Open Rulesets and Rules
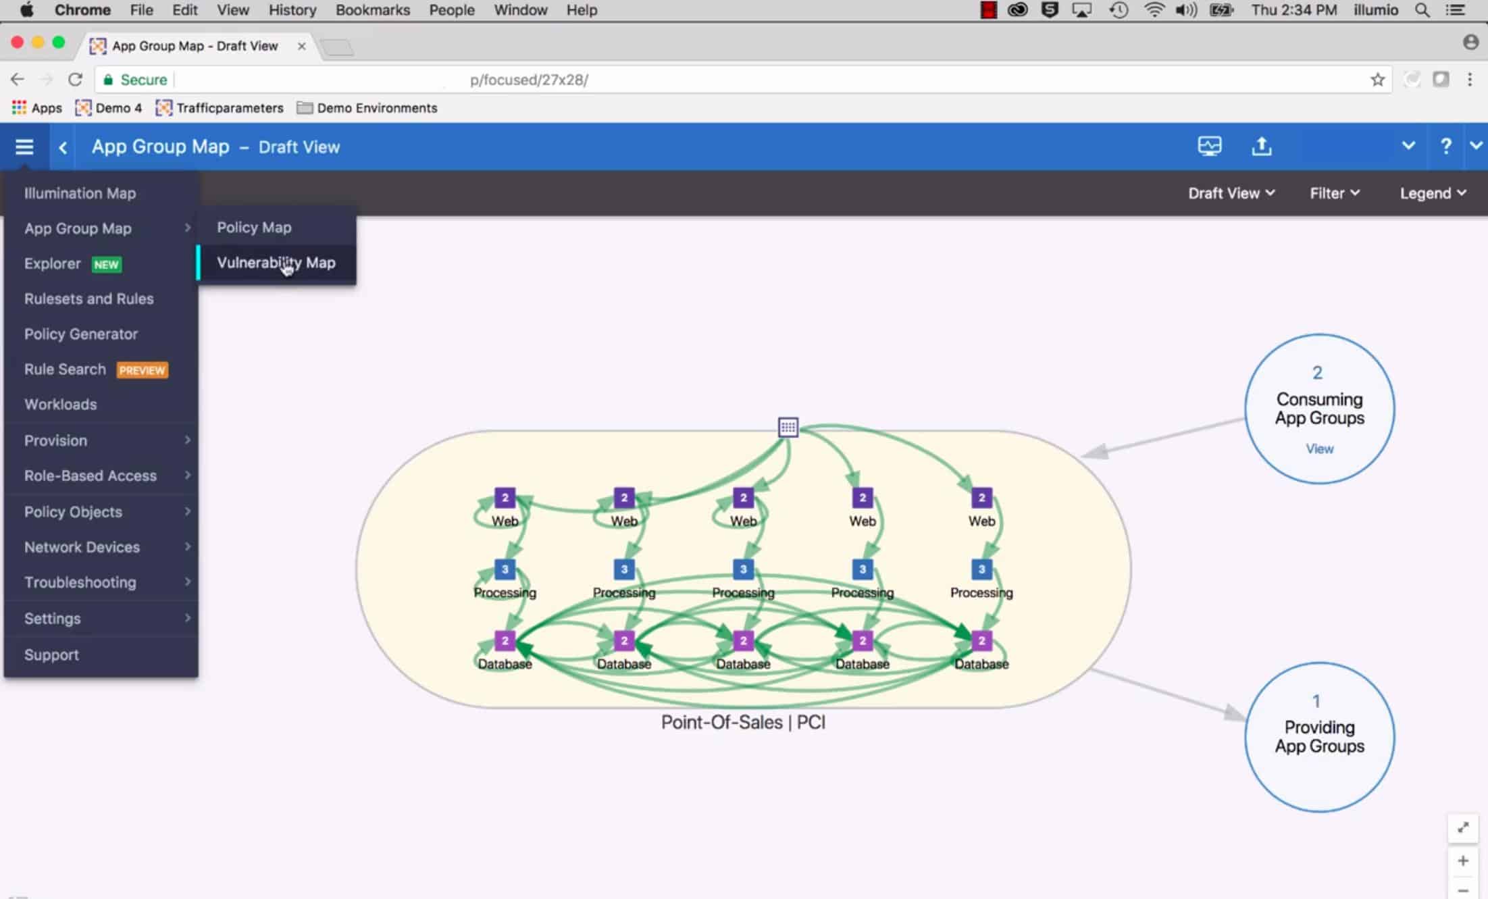The width and height of the screenshot is (1488, 899). [101, 299]
